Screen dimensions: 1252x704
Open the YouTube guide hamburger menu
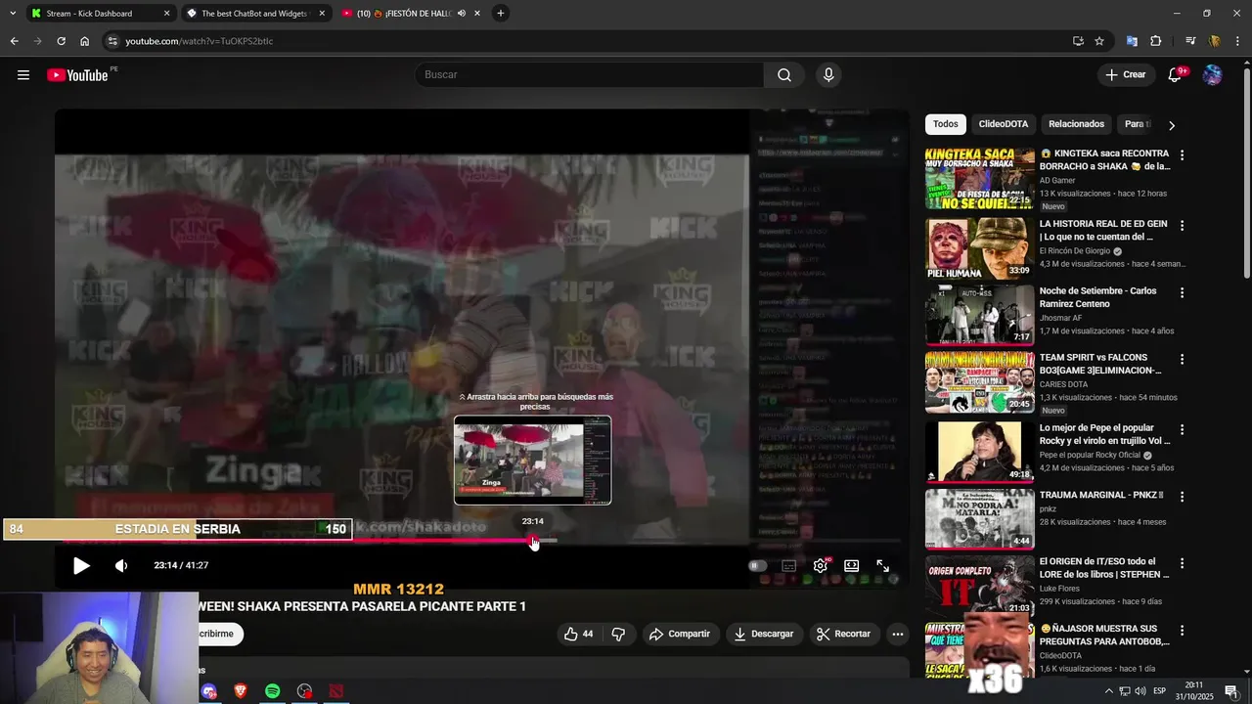[23, 75]
